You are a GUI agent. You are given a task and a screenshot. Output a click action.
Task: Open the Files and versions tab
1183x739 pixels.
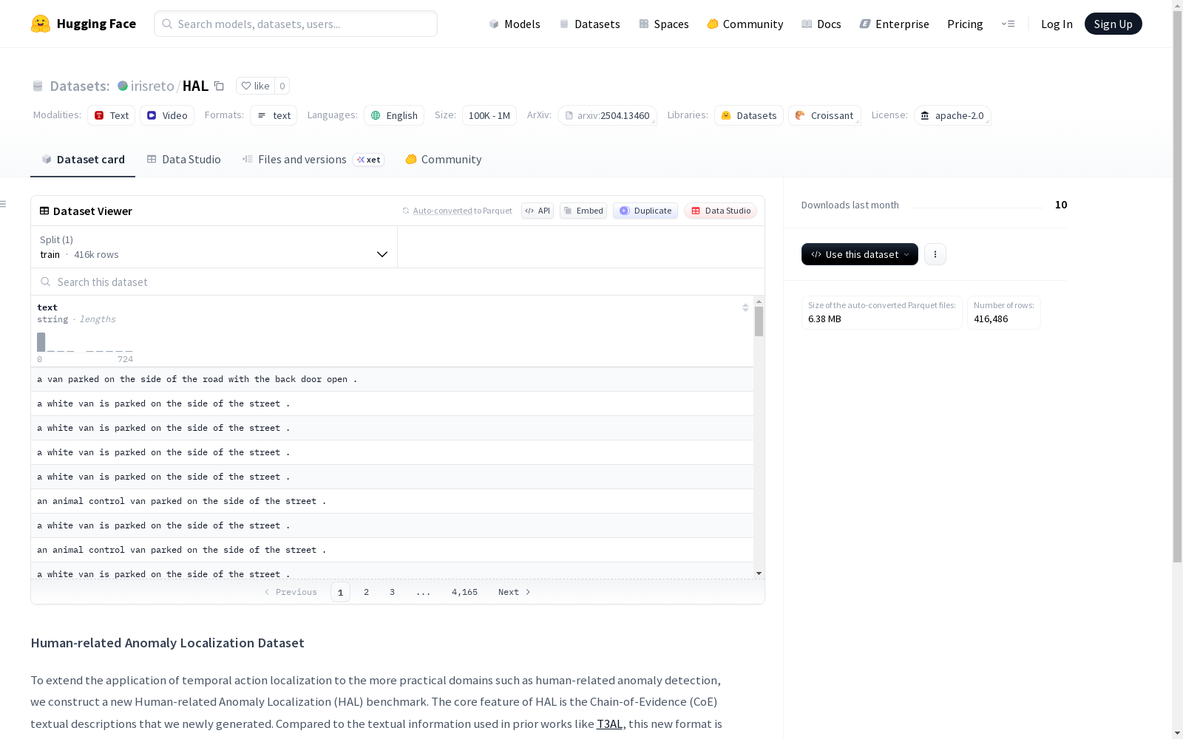pos(313,160)
